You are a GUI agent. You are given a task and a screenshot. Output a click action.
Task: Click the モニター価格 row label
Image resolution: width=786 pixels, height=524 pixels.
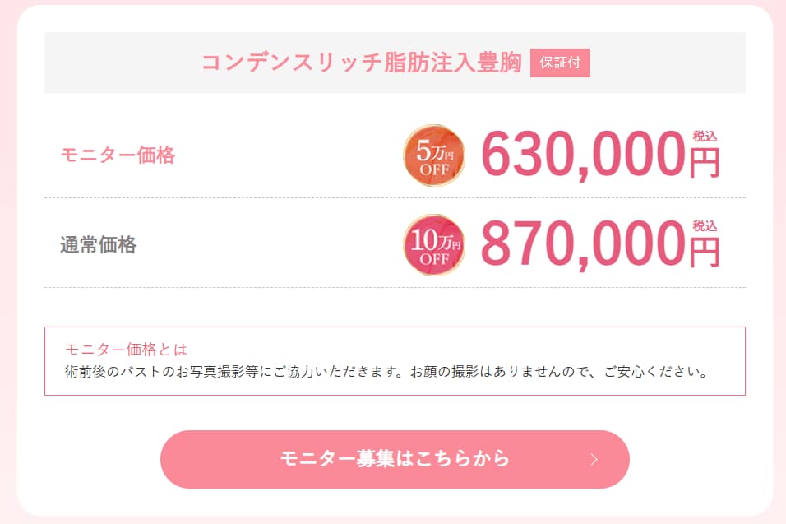click(x=118, y=155)
